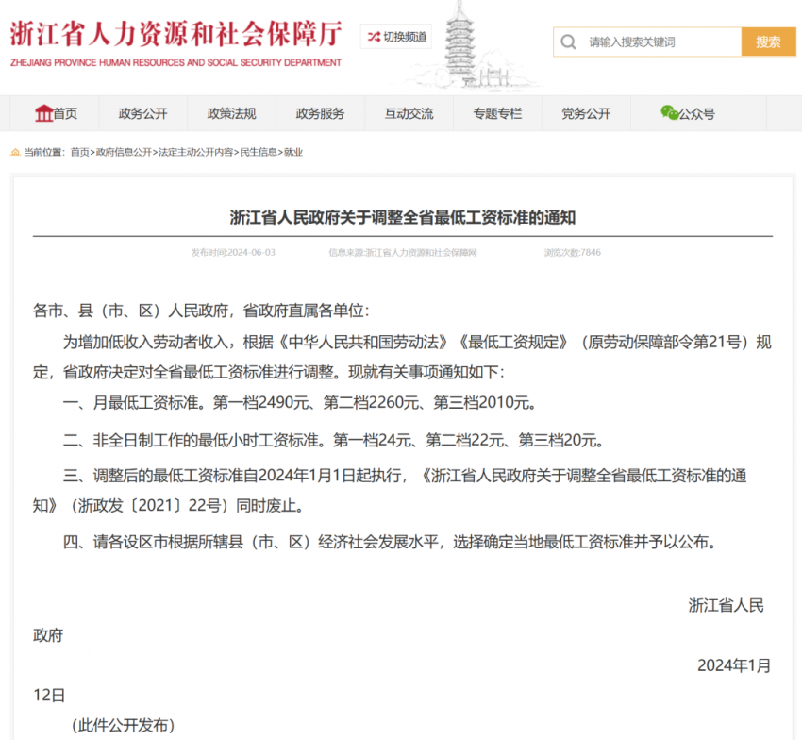Click the green WeChat icon
Image resolution: width=802 pixels, height=740 pixels.
[669, 112]
